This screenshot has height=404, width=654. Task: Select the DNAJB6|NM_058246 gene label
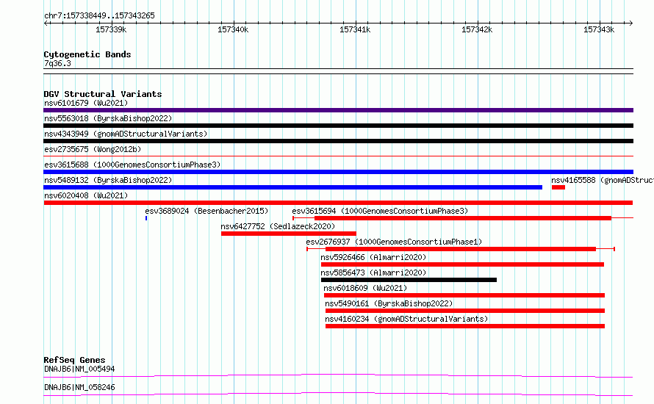79,387
